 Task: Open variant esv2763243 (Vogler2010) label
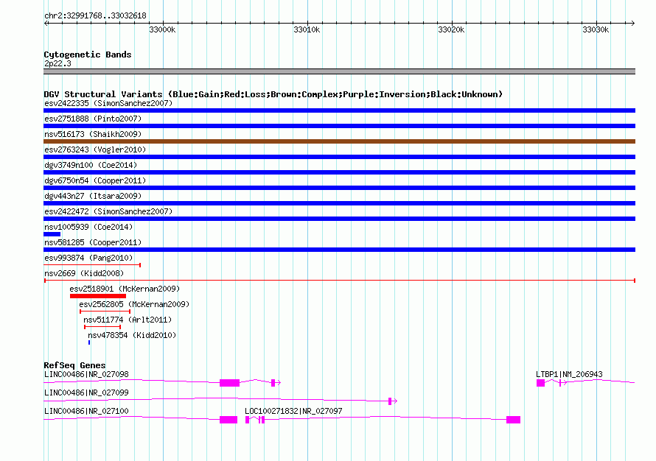[95, 149]
